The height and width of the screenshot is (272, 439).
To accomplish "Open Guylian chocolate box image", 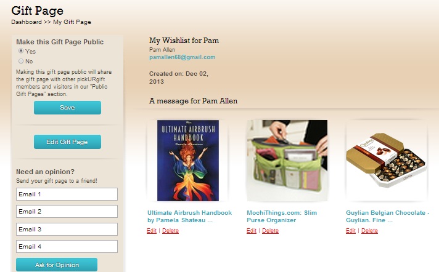I will click(x=387, y=161).
